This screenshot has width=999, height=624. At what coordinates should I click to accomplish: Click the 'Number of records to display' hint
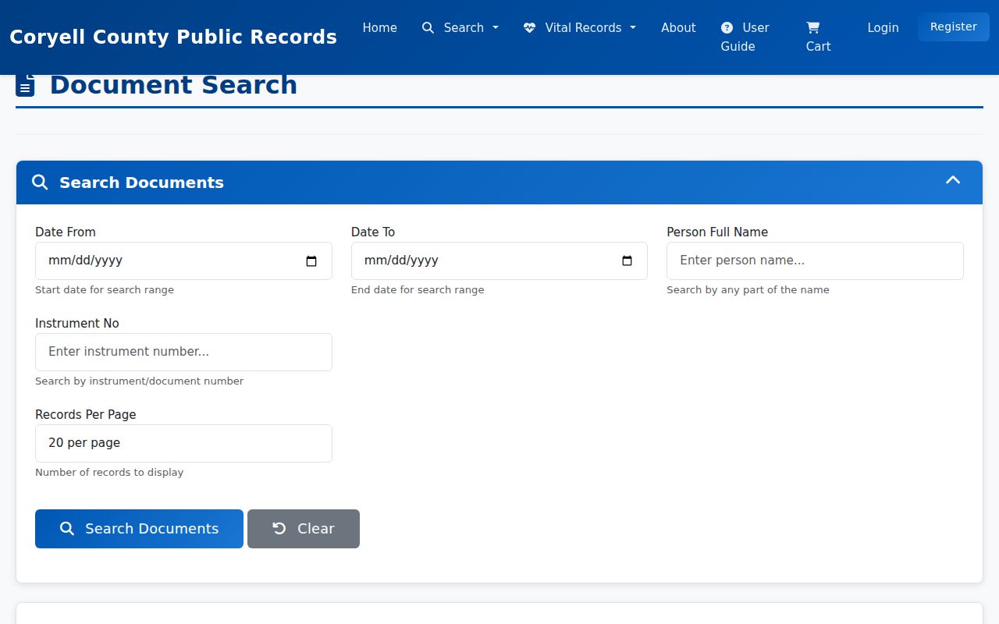click(109, 473)
